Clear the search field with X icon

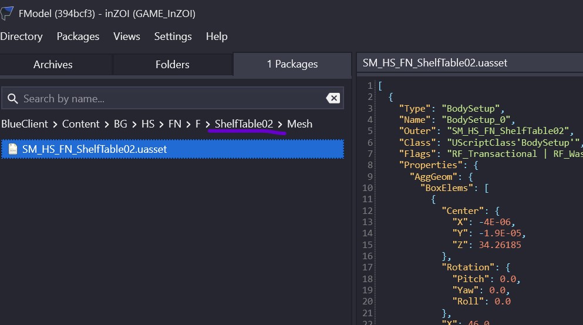coord(333,98)
